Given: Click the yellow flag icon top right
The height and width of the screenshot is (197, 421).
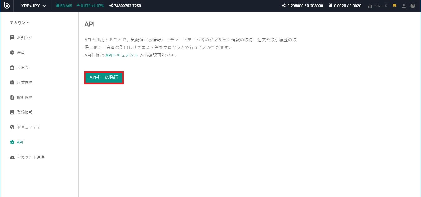Looking at the screenshot, I should pos(394,6).
